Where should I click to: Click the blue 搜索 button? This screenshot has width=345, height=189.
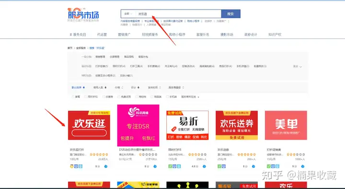(230, 14)
